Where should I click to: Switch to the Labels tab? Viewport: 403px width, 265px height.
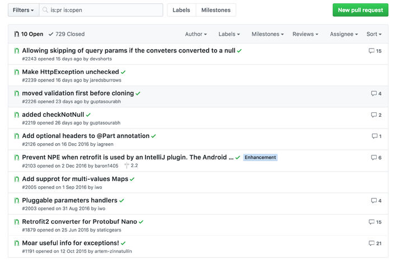point(181,10)
